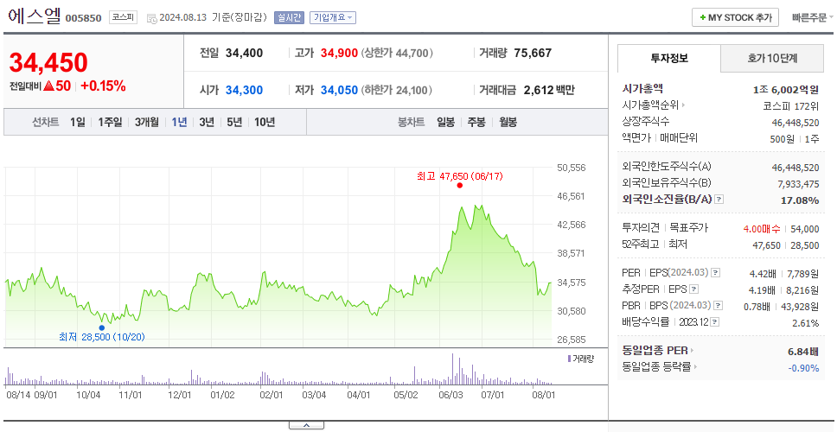Image resolution: width=837 pixels, height=432 pixels.
Task: Click the 최고 47,650 (06/17) chart label
Action: [460, 176]
